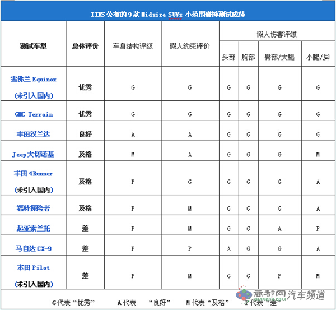Click leg/foot rating M in 本田 Pilot row
This screenshot has width=336, height=310.
coord(318,276)
